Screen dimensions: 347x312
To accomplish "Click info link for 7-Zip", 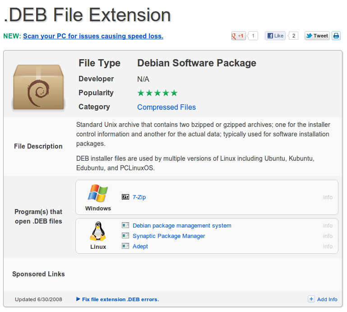I will tap(328, 197).
